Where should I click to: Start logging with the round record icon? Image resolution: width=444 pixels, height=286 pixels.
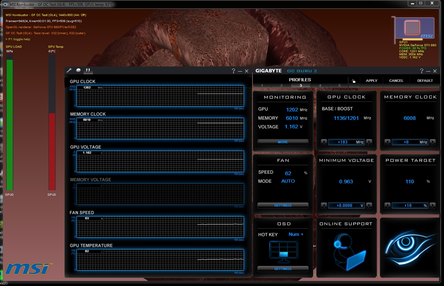click(78, 70)
